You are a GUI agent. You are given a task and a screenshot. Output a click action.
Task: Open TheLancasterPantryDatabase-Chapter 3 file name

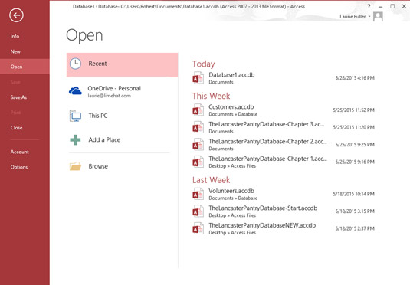pyautogui.click(x=267, y=124)
